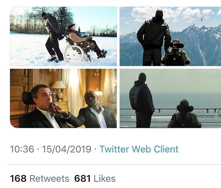Click the Twitter Web Client link
The height and width of the screenshot is (188, 221).
[x=139, y=149]
